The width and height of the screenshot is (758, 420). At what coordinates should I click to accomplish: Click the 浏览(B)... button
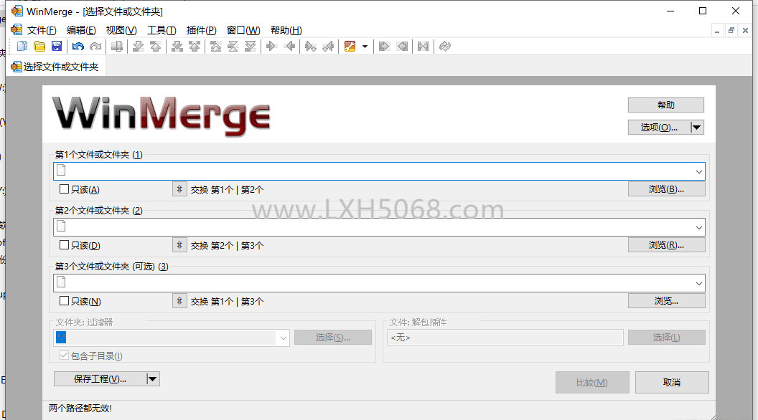[x=666, y=189]
